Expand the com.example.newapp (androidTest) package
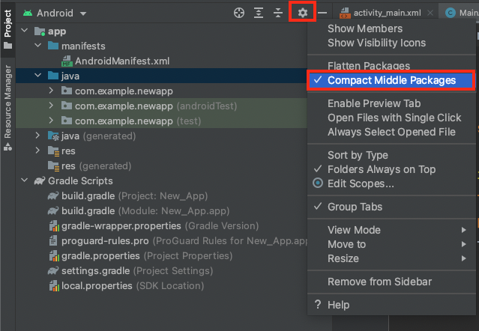The image size is (479, 331). (51, 106)
